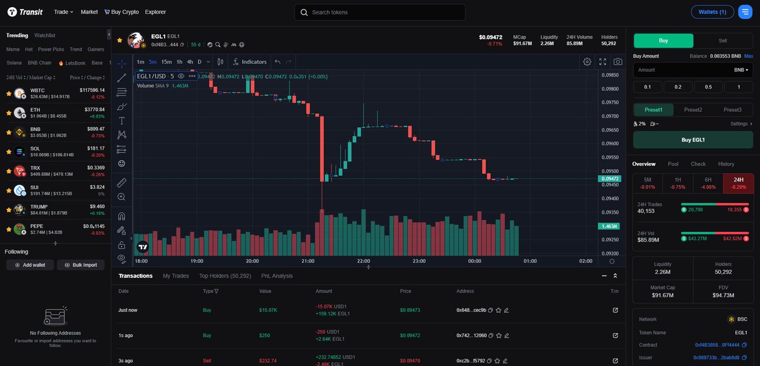Image resolution: width=760 pixels, height=366 pixels.
Task: Select the 6H price change period
Action: click(x=708, y=183)
